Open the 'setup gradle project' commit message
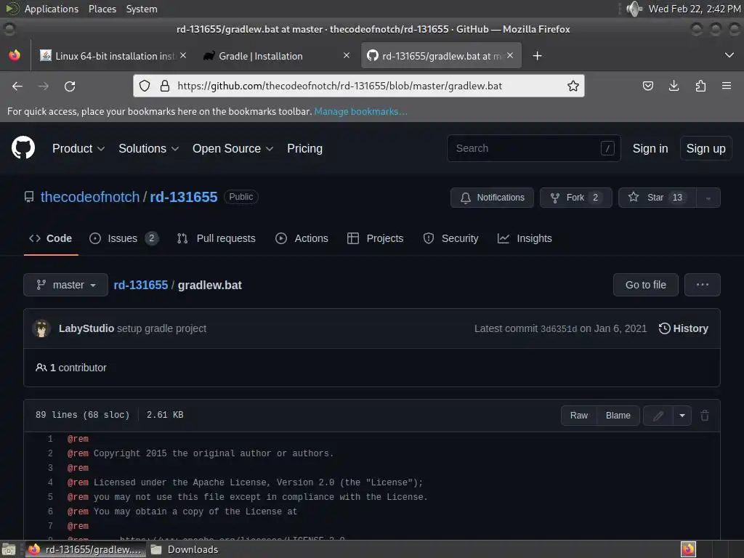The width and height of the screenshot is (744, 558). tap(161, 328)
